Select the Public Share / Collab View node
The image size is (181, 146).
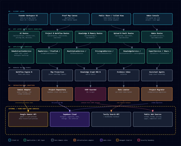pos(111,19)
